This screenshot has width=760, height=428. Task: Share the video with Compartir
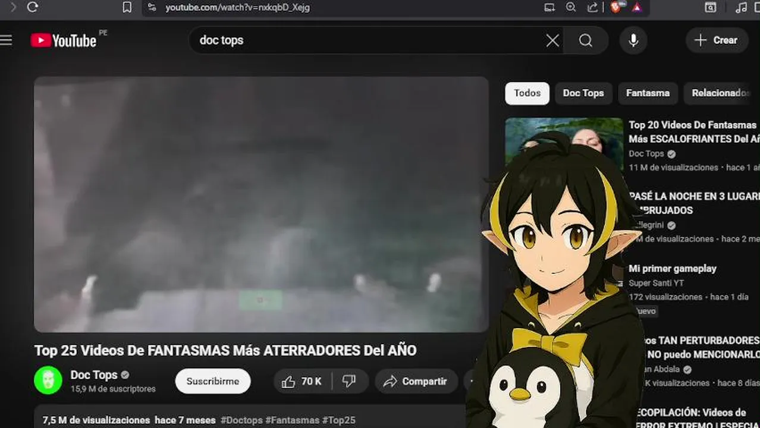[x=416, y=381]
